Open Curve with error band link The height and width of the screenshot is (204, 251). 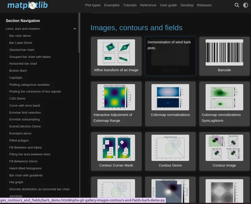(24, 105)
